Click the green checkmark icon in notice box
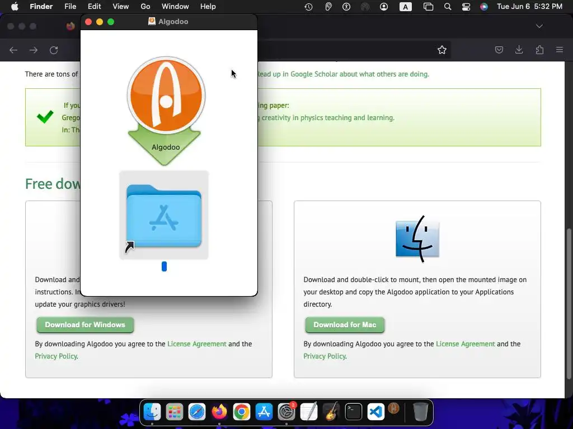Viewport: 573px width, 429px height. point(45,117)
